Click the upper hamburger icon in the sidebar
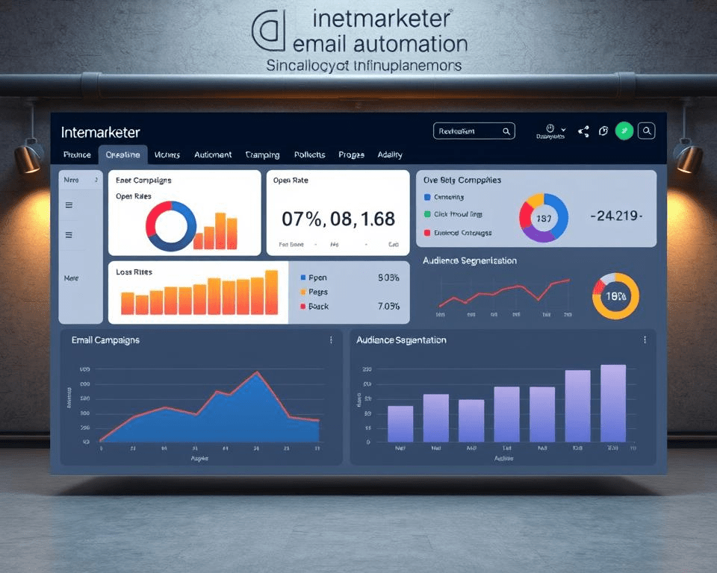Viewport: 717px width, 573px height. [x=69, y=205]
